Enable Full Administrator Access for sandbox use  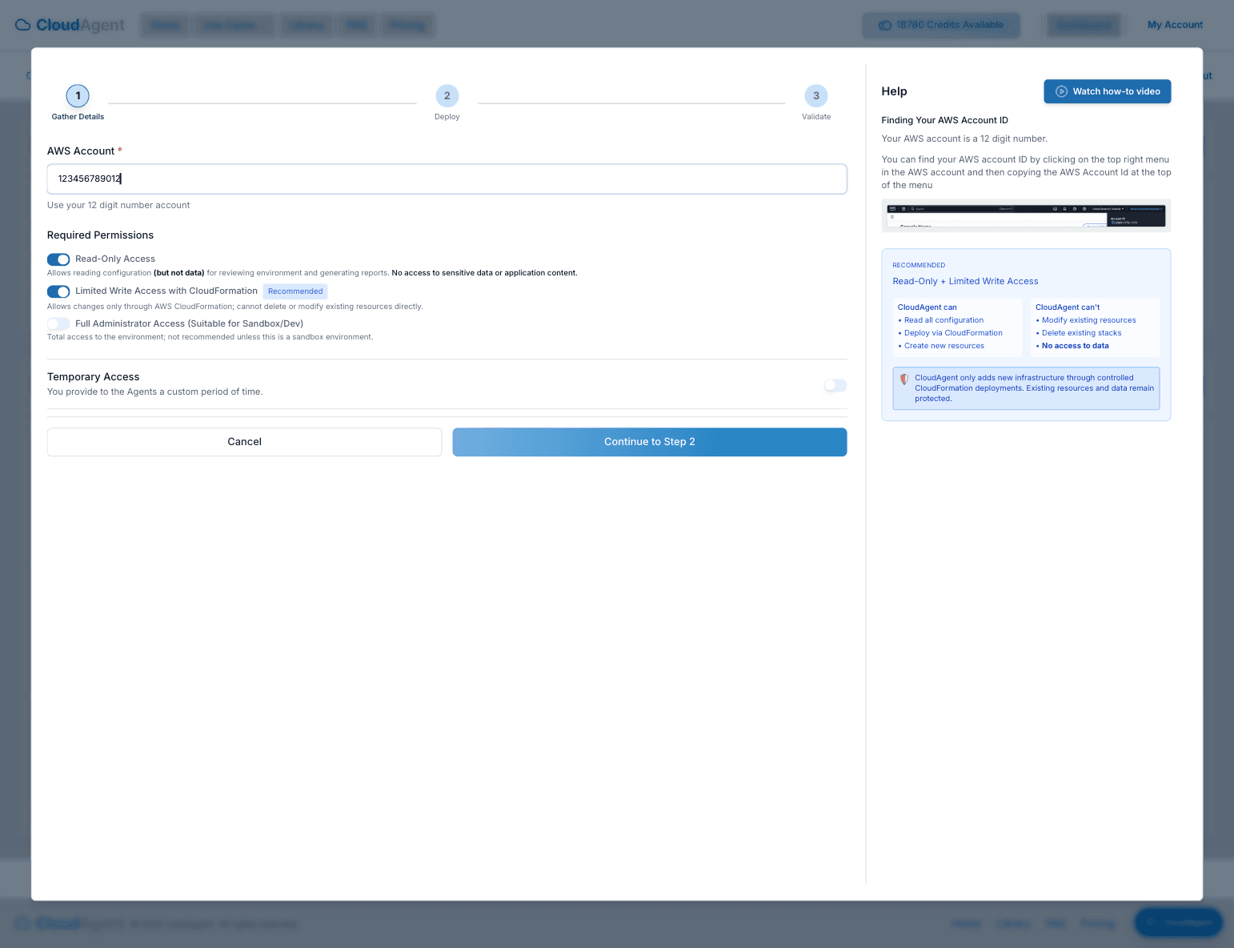pos(58,323)
